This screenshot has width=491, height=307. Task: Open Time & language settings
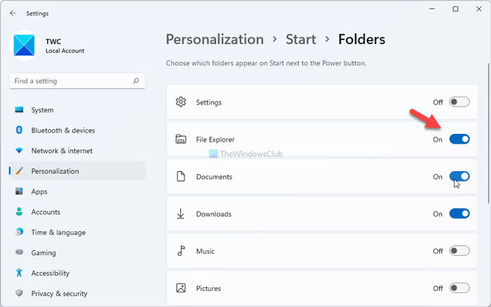[58, 233]
